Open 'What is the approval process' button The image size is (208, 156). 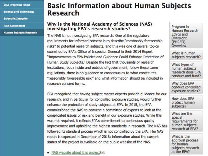click(x=186, y=144)
